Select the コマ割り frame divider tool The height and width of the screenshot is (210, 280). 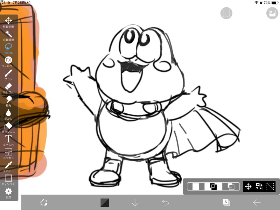[x=8, y=154]
